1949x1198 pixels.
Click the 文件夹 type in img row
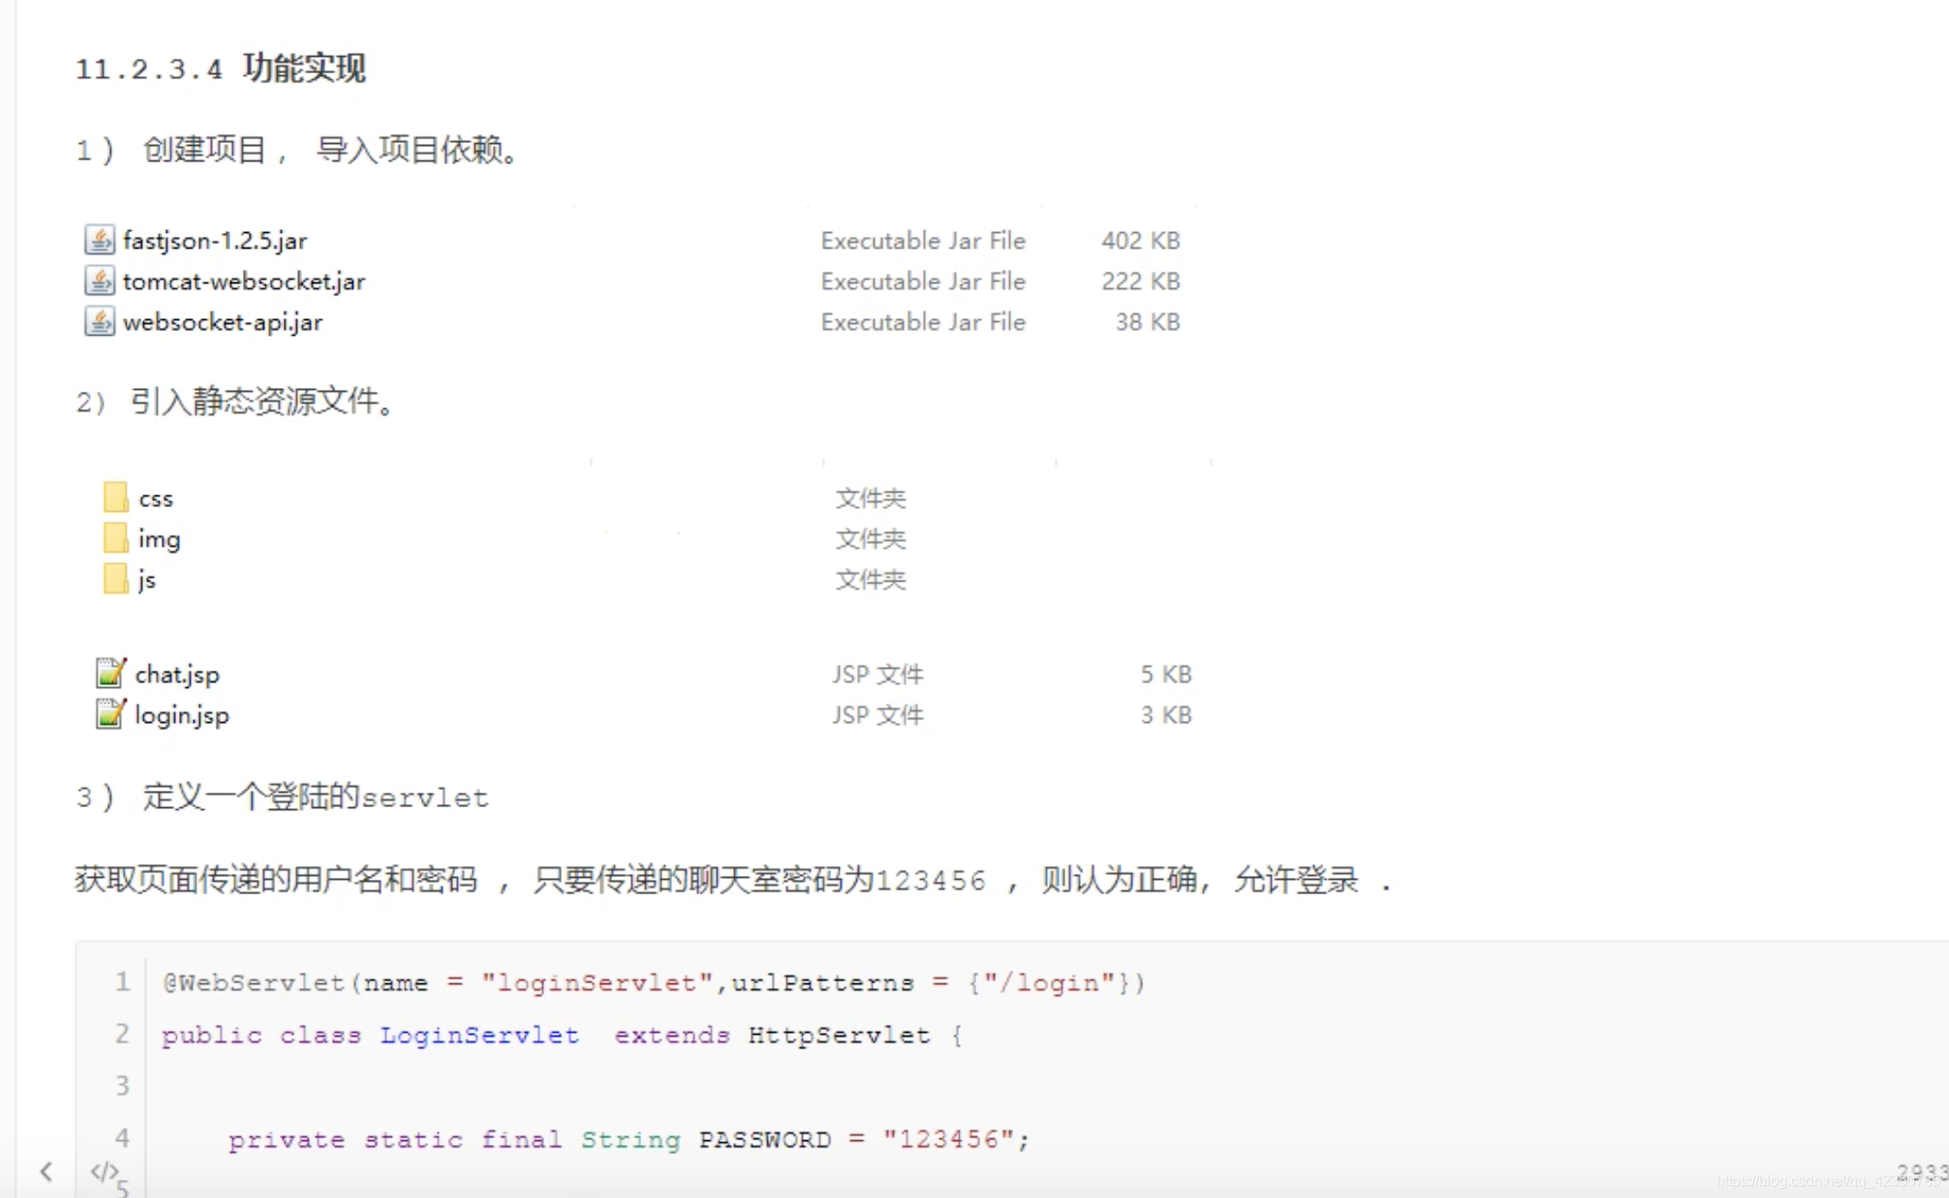pyautogui.click(x=871, y=538)
